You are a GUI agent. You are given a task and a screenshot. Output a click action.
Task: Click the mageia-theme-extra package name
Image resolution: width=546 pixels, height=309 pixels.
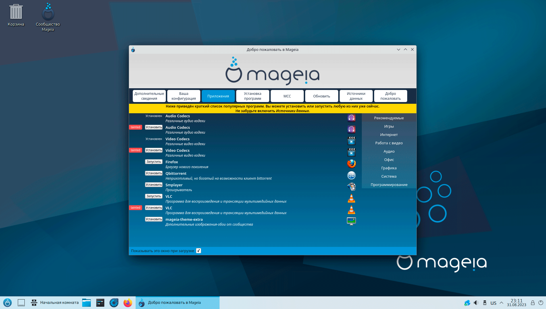pyautogui.click(x=184, y=219)
